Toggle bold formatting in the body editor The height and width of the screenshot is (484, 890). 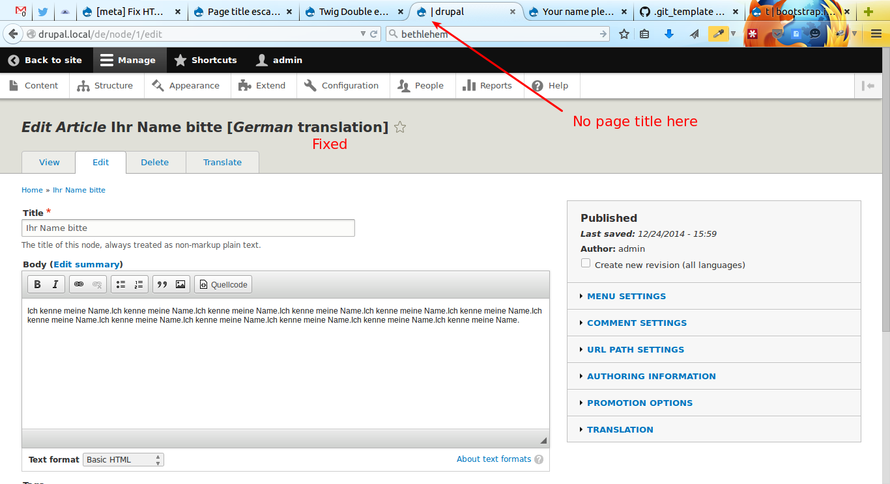37,284
